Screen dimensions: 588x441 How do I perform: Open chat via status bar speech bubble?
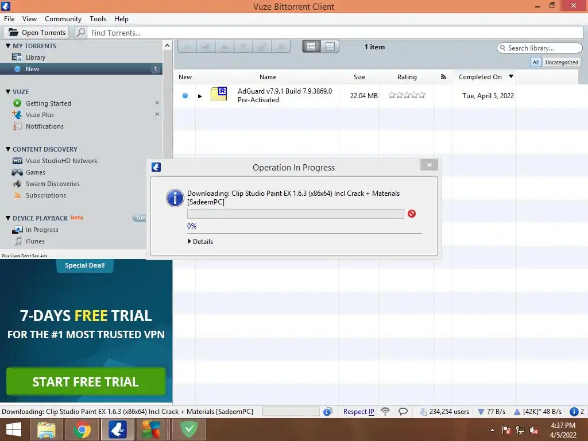[403, 411]
